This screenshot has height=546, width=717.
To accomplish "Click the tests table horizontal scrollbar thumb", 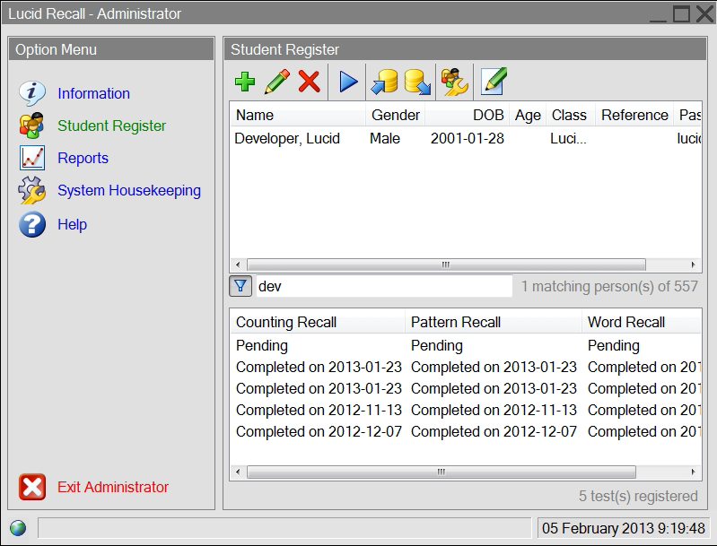I will [442, 472].
